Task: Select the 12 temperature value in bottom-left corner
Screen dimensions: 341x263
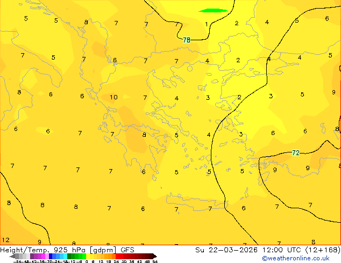Action: 6,240
